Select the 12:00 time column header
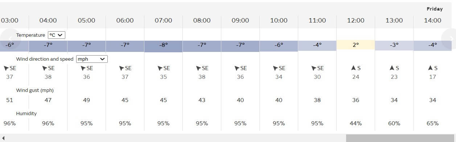The width and height of the screenshot is (456, 142). point(356,21)
